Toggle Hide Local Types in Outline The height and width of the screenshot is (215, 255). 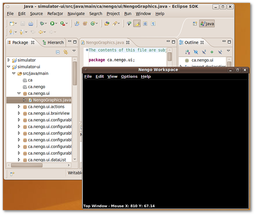220,52
